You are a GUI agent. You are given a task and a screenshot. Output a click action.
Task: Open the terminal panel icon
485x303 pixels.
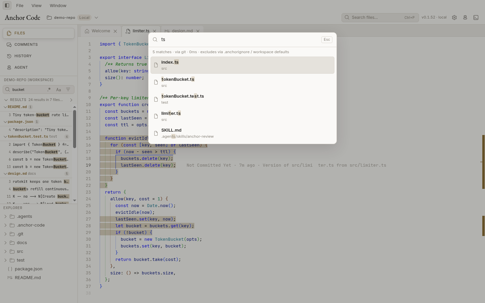pyautogui.click(x=476, y=18)
